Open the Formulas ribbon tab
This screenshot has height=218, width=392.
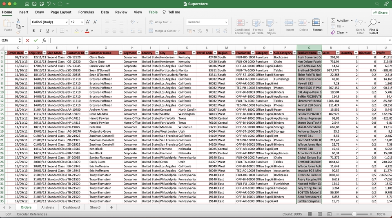pyautogui.click(x=86, y=12)
